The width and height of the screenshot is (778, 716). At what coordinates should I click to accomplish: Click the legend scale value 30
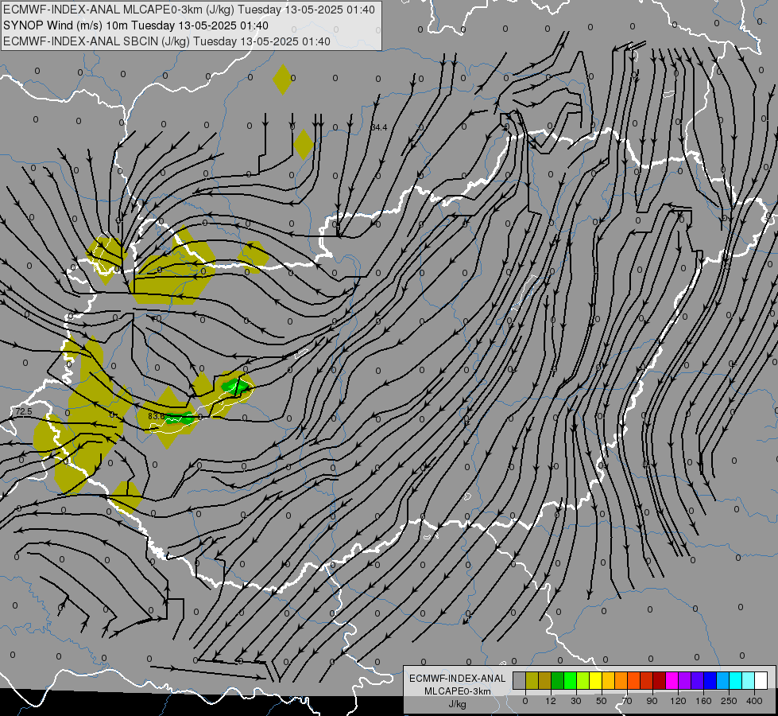pyautogui.click(x=576, y=701)
